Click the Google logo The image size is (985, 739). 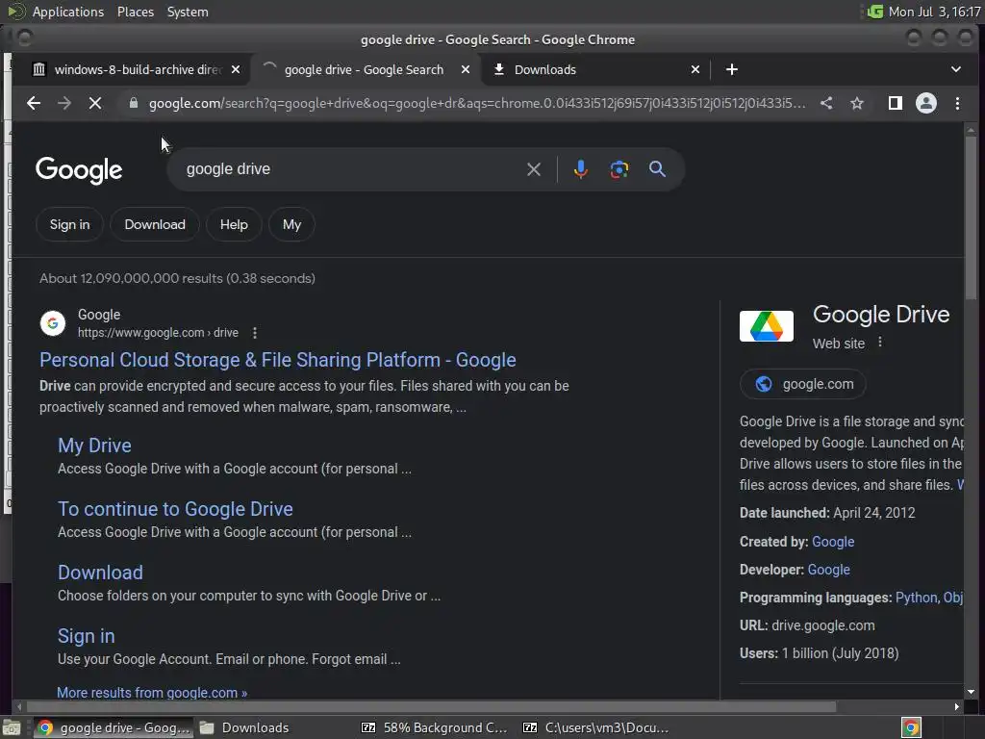pos(79,169)
